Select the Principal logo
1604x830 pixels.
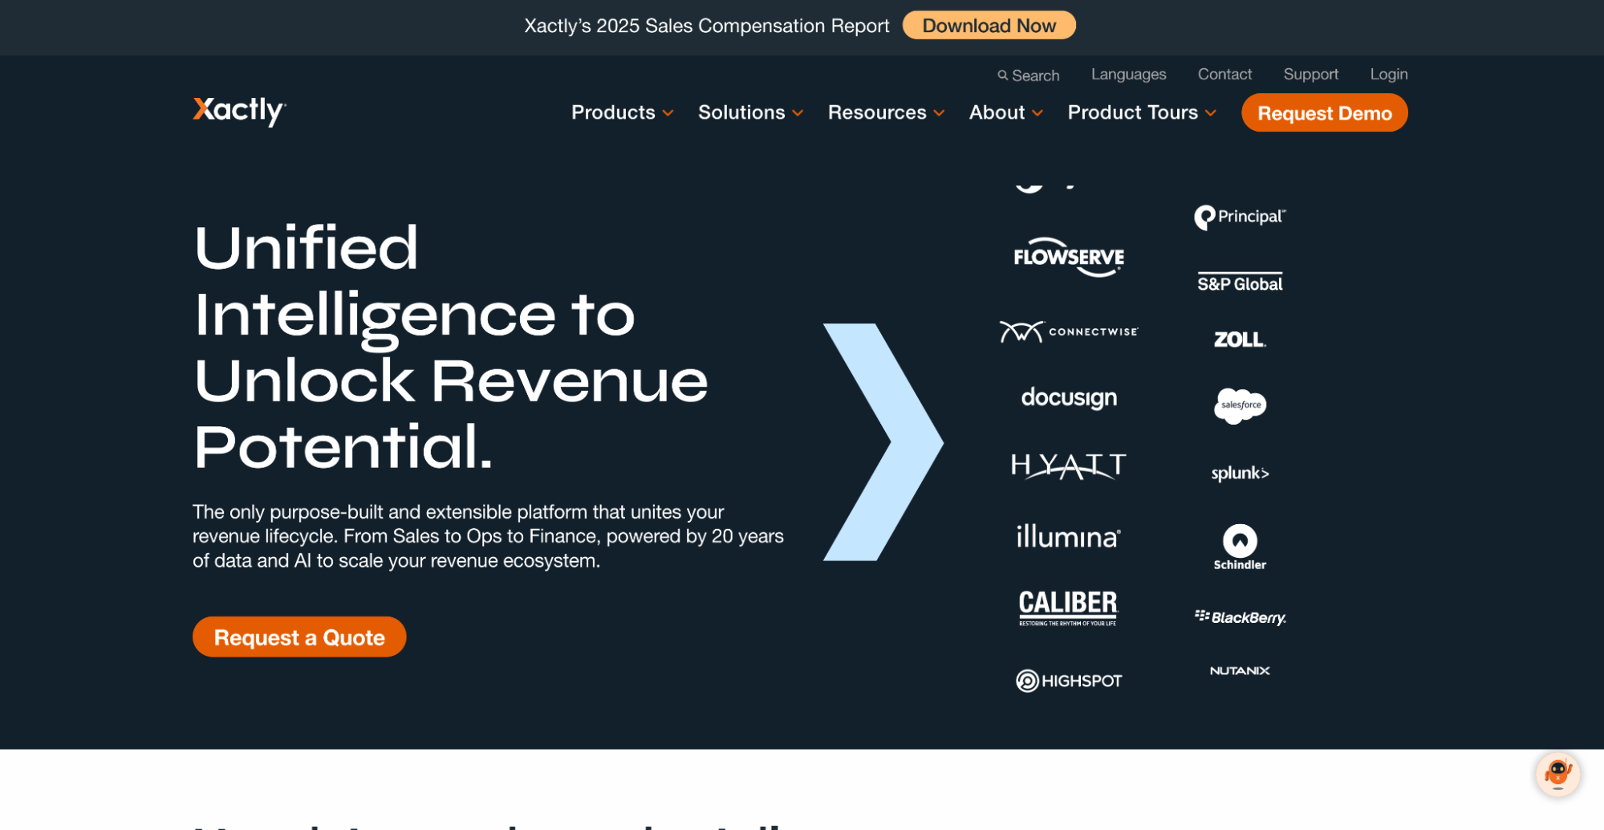pyautogui.click(x=1240, y=217)
